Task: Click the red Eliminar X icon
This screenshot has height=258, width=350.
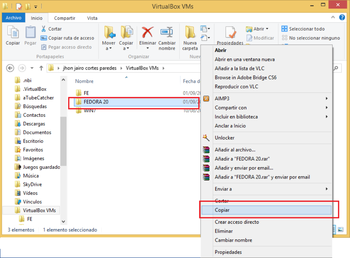Action: coord(148,33)
